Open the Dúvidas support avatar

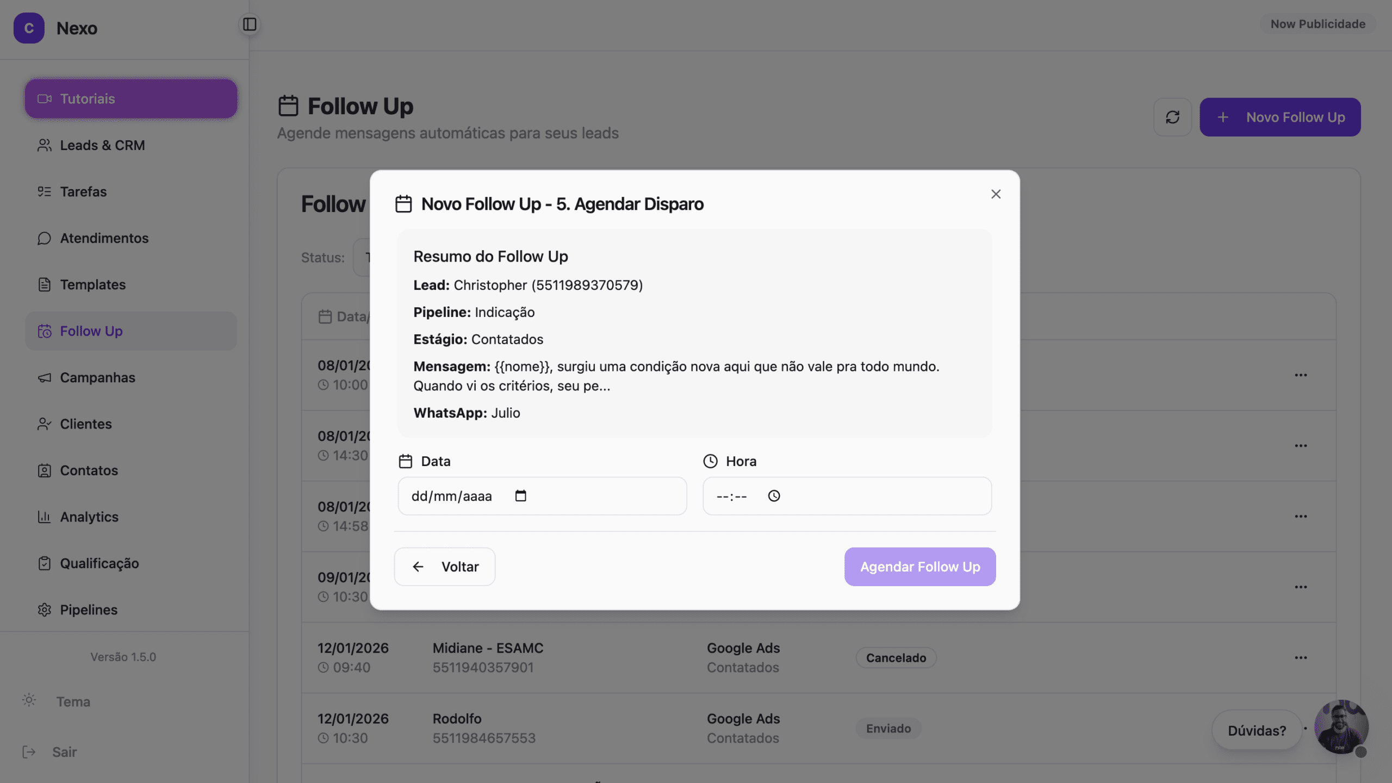click(x=1341, y=728)
